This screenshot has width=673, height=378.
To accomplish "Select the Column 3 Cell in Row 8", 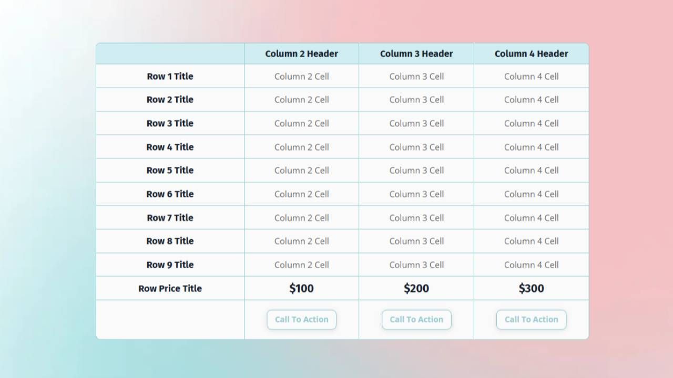I will tap(416, 241).
